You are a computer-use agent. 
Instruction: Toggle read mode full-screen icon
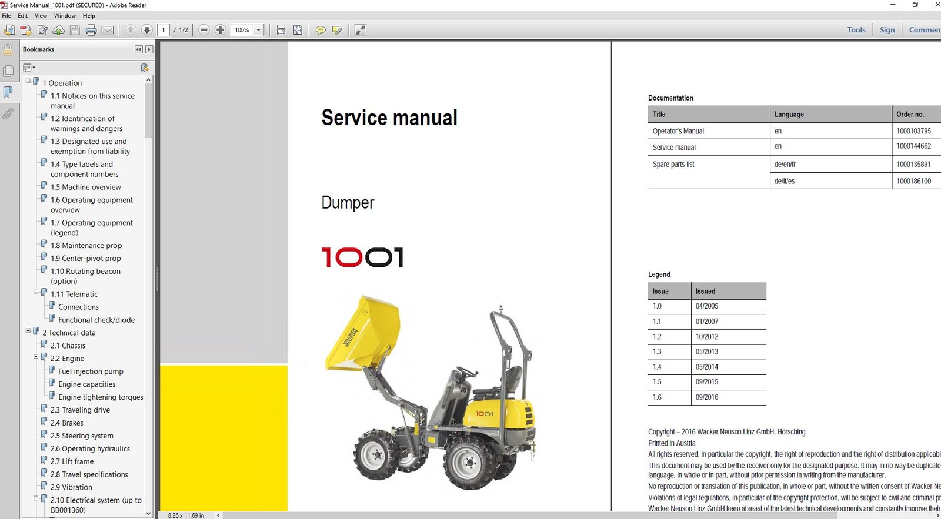[361, 30]
